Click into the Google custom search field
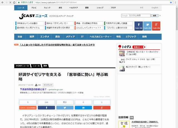Viewport: 178px width, 128px height. (136, 16)
